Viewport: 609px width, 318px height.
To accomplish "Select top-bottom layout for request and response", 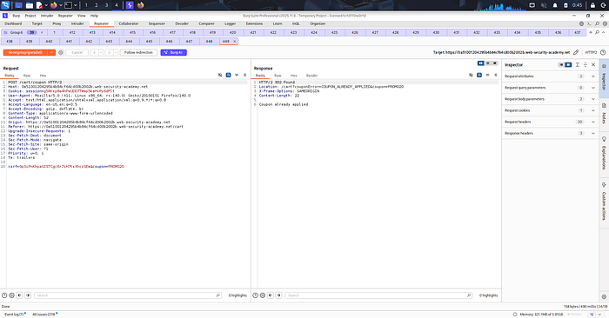I will click(488, 63).
